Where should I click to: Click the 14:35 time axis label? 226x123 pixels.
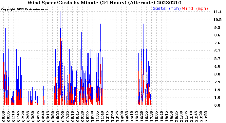(x=127, y=116)
